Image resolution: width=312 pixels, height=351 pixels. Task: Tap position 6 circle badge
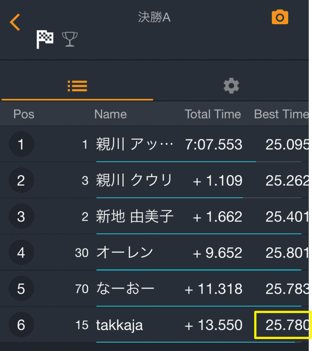point(21,325)
